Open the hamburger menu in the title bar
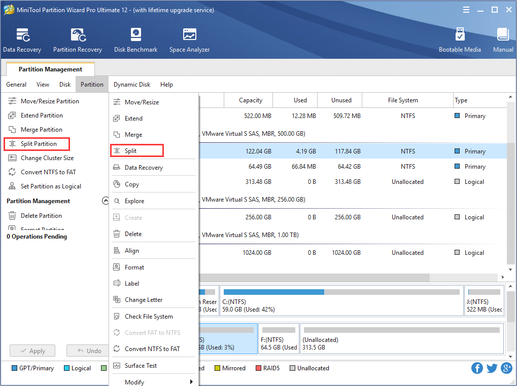The height and width of the screenshot is (386, 517). 466,9
